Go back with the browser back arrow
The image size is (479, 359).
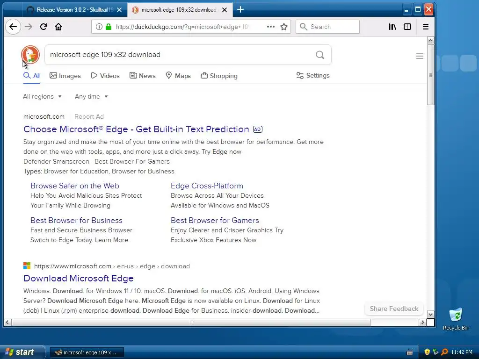coord(13,27)
